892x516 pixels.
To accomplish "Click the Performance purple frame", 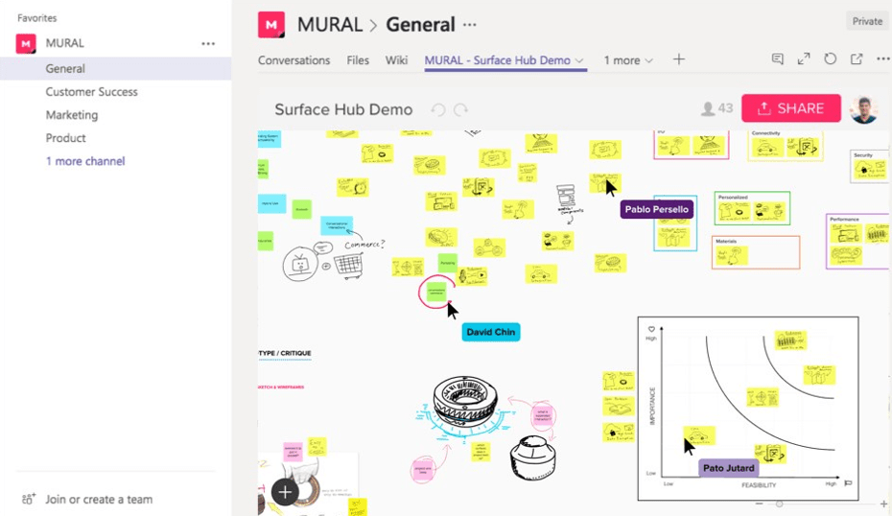I will (859, 241).
